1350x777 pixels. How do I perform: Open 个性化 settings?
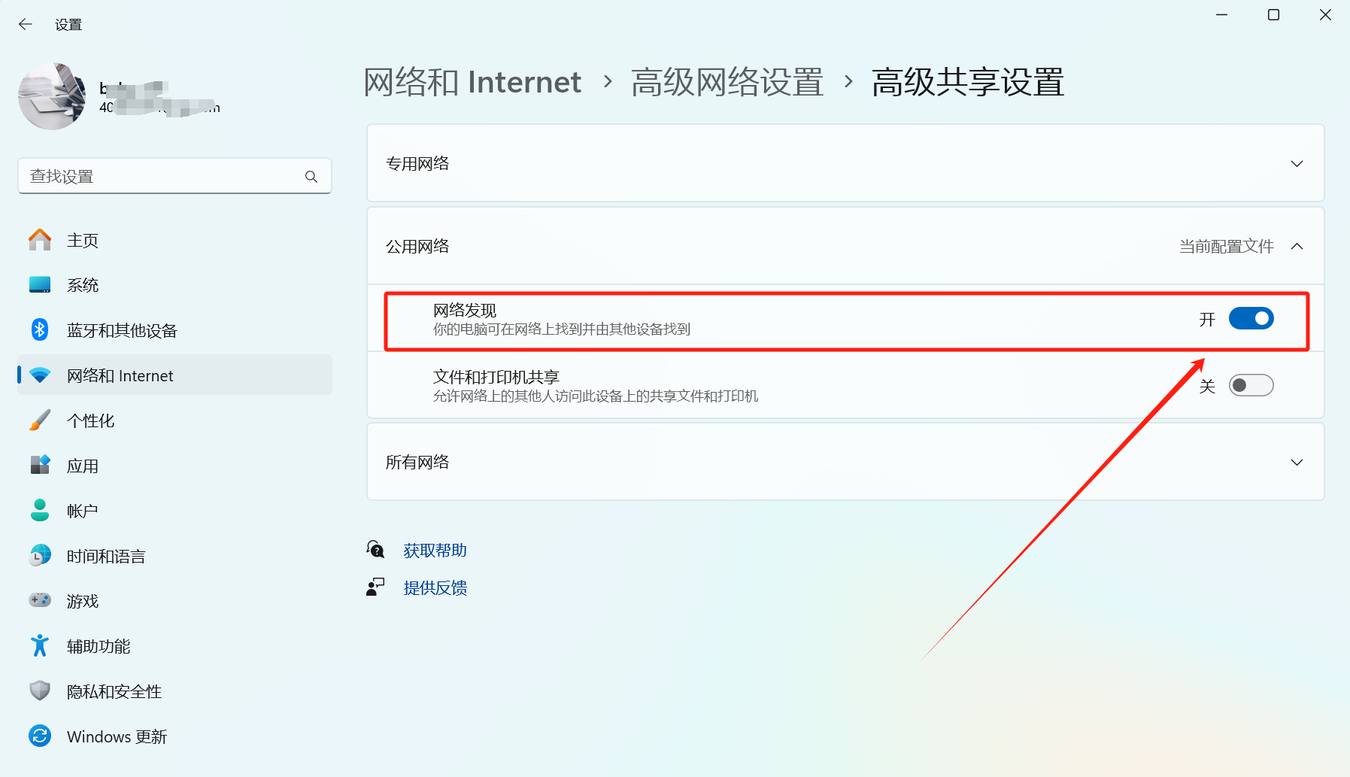point(175,420)
